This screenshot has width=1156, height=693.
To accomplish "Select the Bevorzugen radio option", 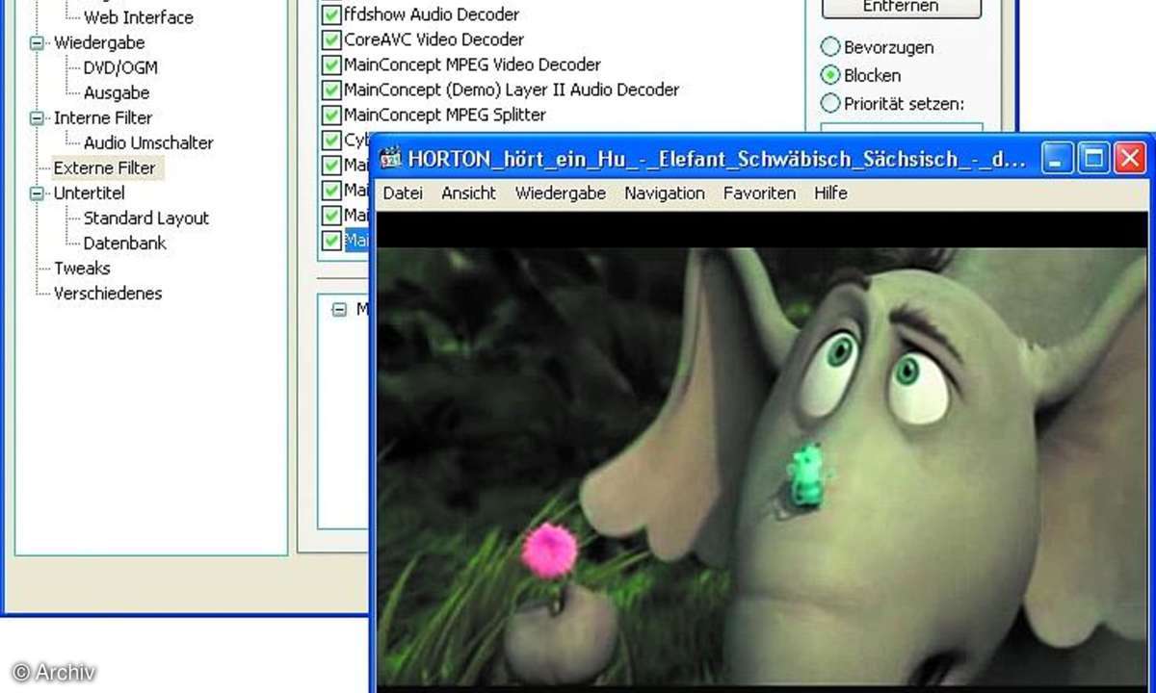I will click(x=829, y=47).
